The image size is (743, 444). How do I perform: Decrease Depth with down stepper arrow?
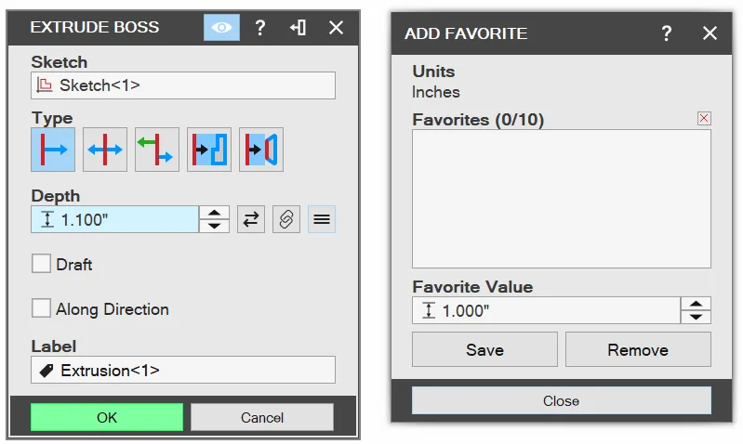214,226
